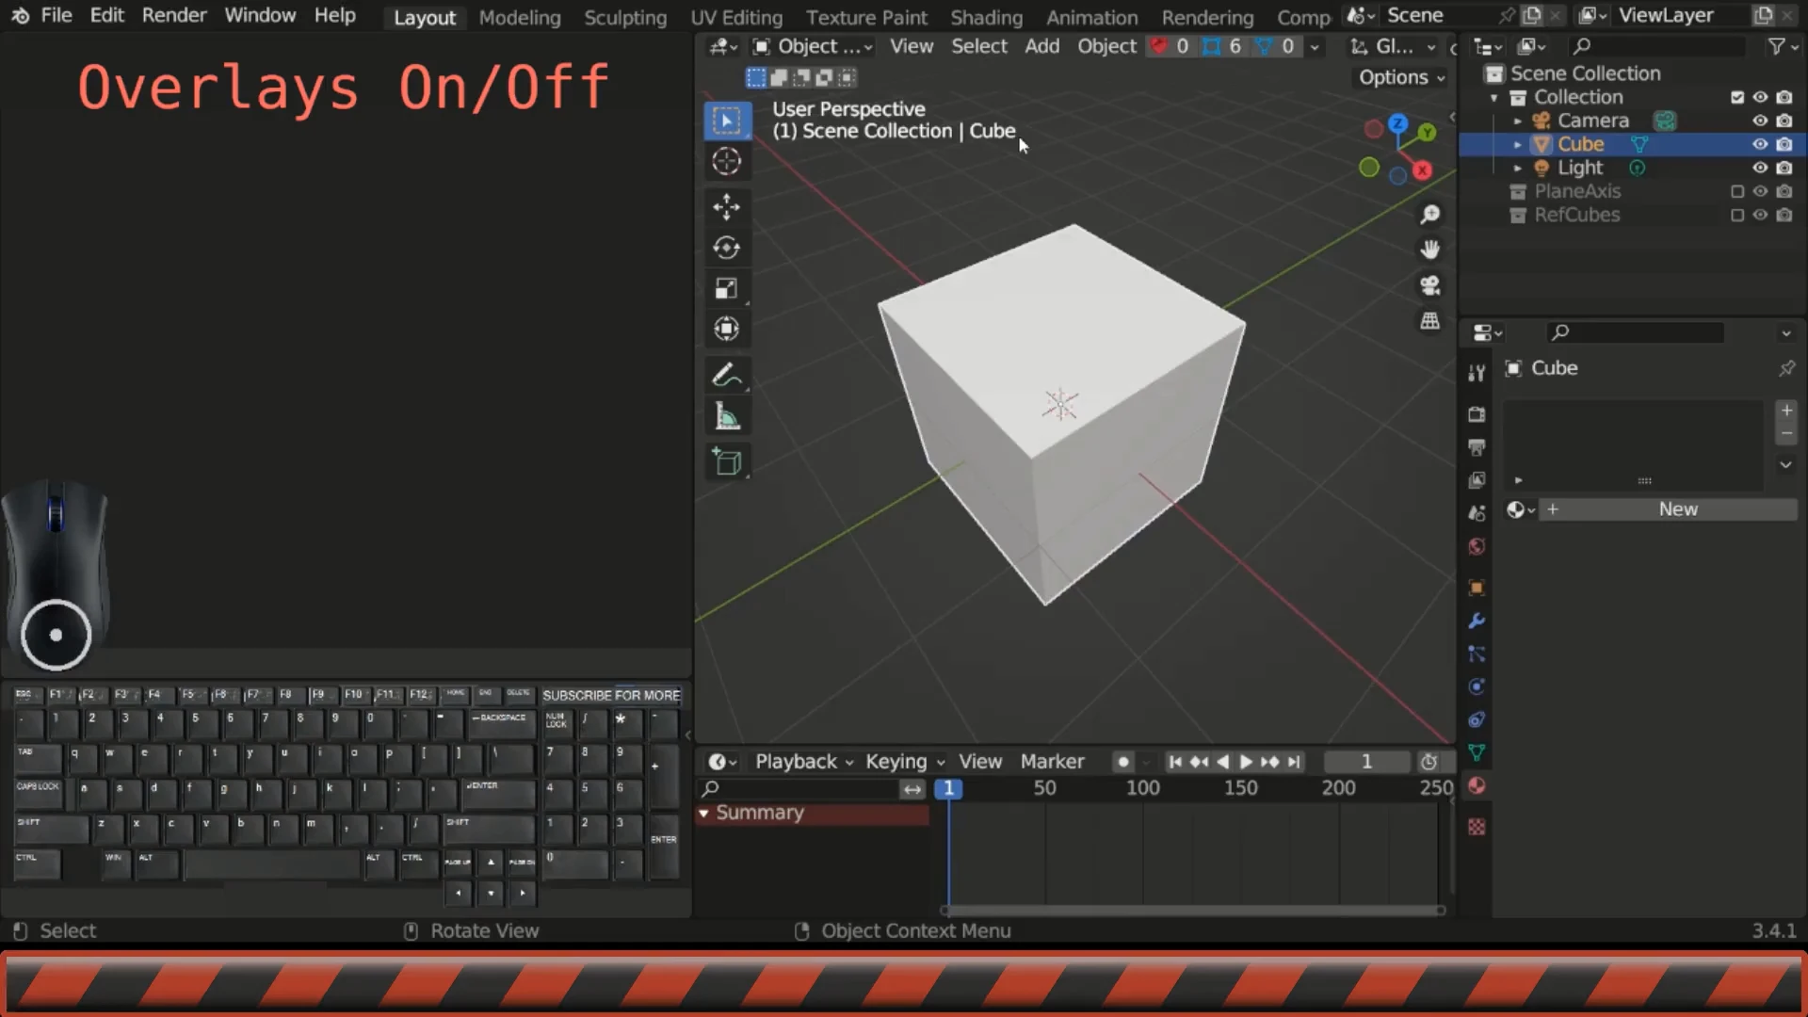Click Play animation button
The width and height of the screenshot is (1808, 1017).
[1246, 762]
